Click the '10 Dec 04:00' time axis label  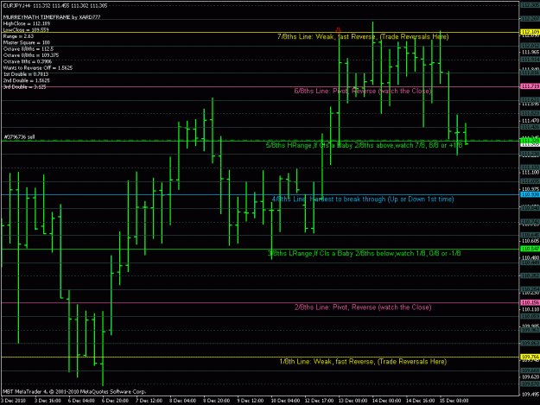(x=285, y=401)
